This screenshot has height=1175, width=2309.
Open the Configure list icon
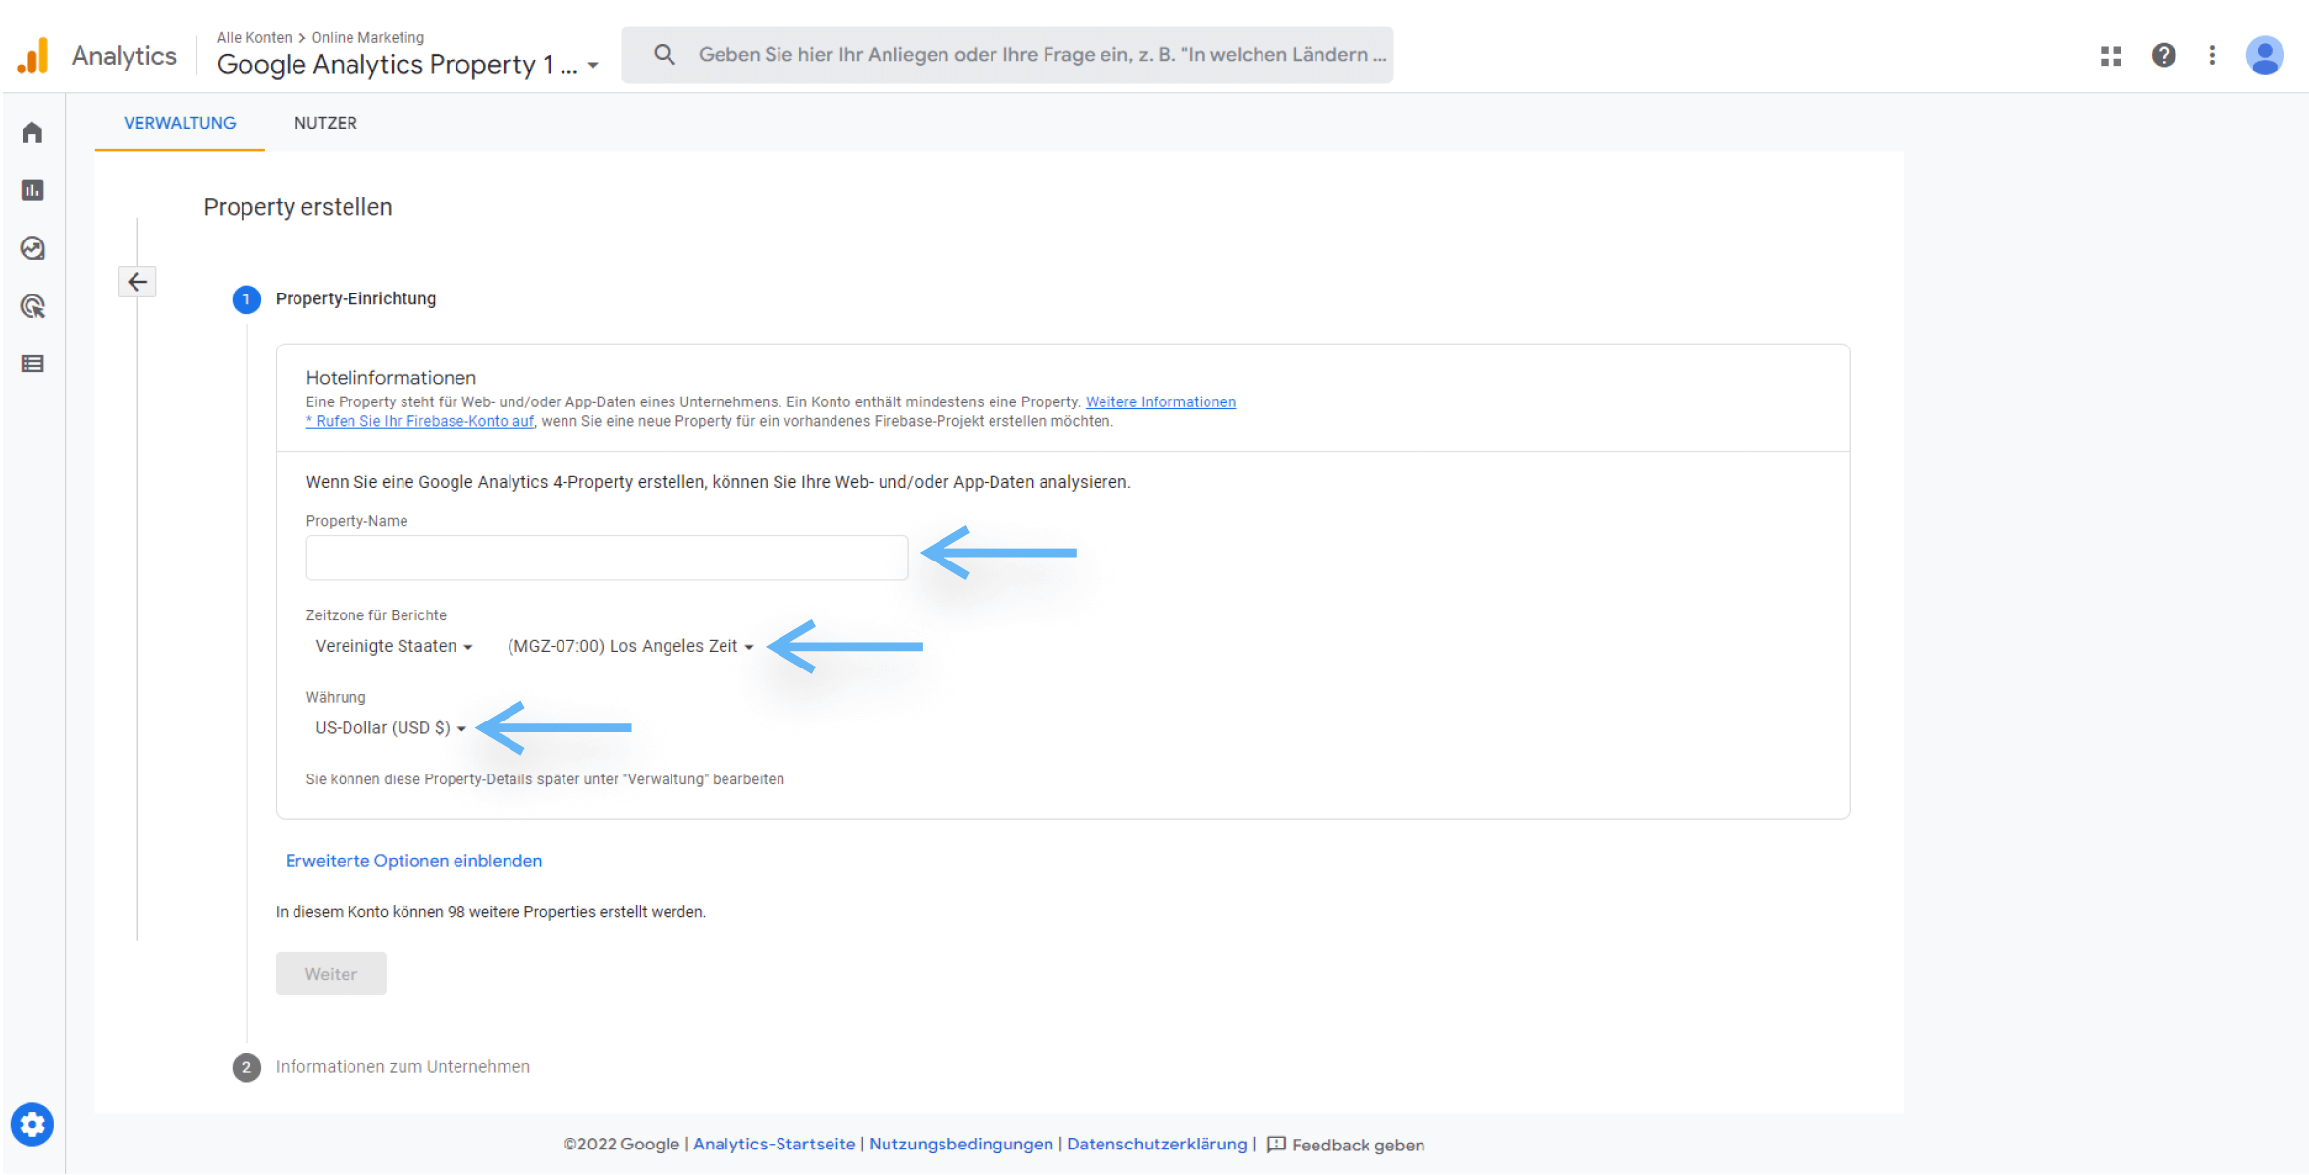[x=32, y=364]
